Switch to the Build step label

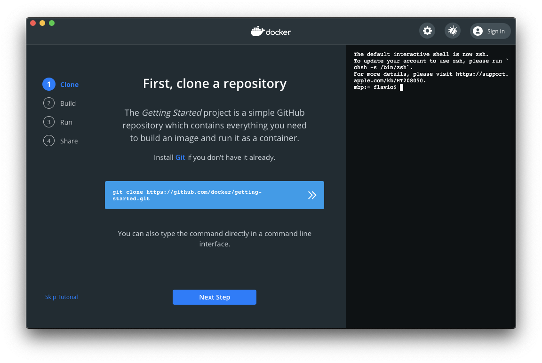68,103
